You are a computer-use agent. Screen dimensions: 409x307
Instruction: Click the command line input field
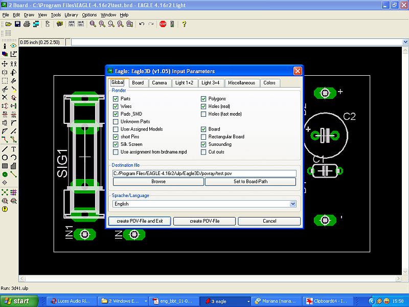237,42
